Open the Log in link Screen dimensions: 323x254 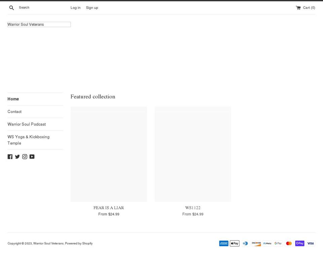[75, 8]
